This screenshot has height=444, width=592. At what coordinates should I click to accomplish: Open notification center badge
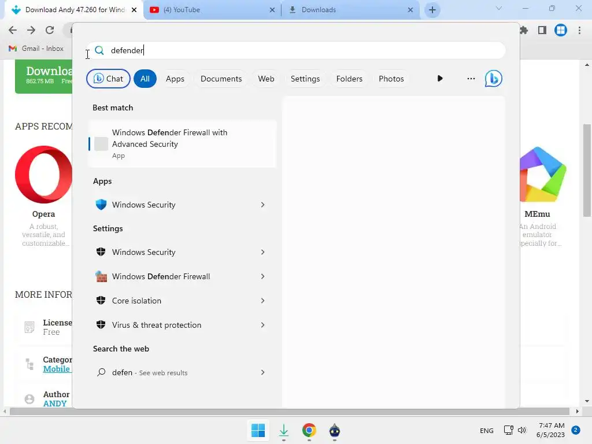coord(576,430)
